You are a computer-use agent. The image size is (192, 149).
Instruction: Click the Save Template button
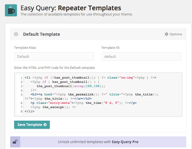click(x=32, y=125)
